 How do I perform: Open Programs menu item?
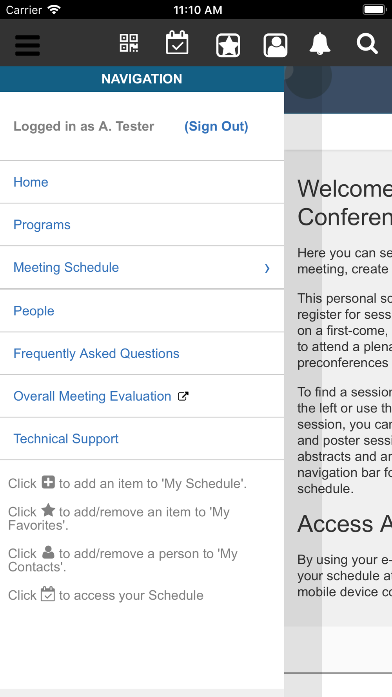click(42, 225)
